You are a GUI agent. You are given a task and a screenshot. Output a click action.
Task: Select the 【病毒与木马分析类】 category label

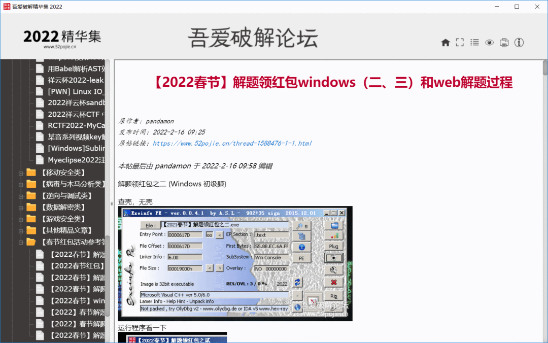click(73, 184)
